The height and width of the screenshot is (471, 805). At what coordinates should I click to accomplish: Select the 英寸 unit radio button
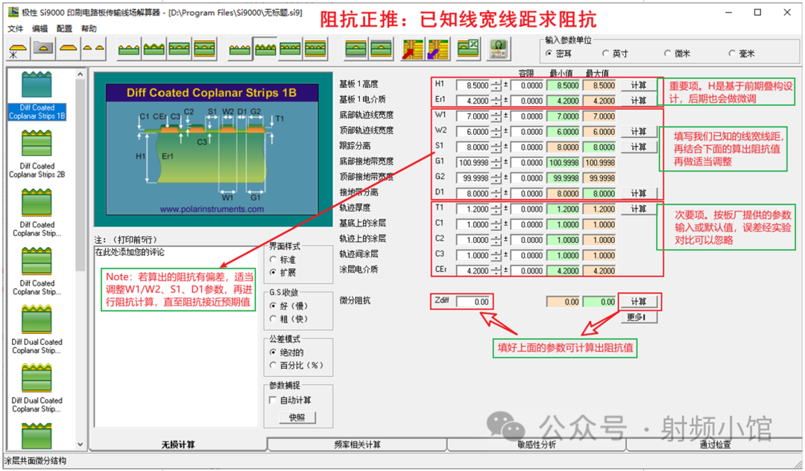[606, 54]
